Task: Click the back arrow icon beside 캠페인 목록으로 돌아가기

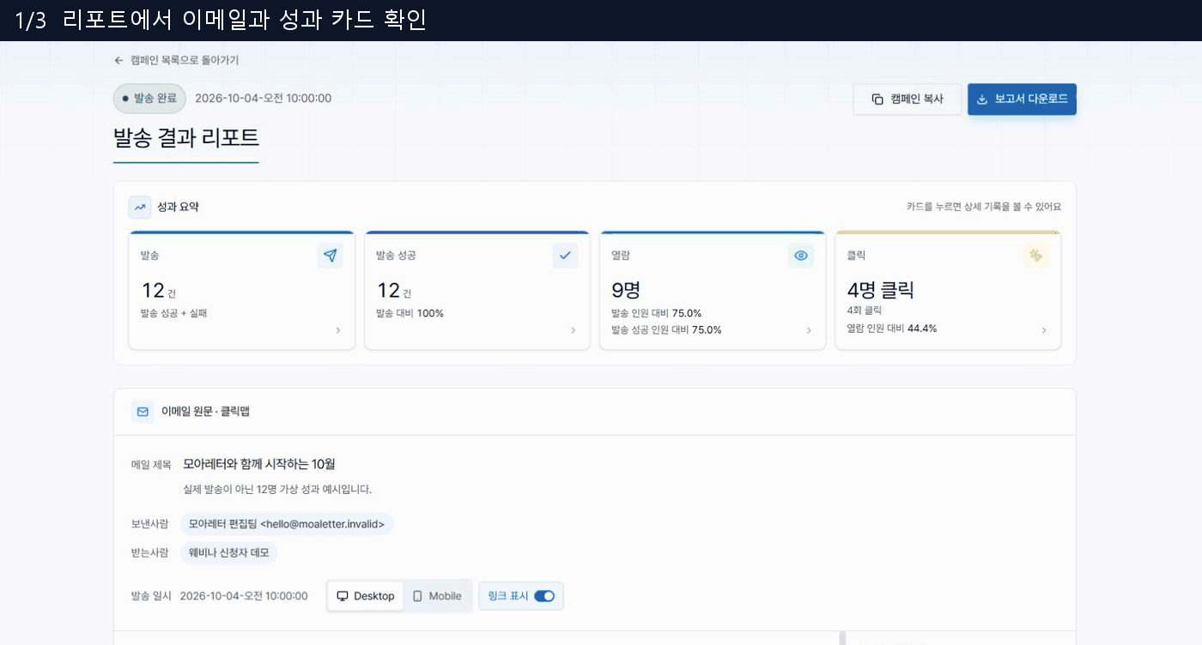Action: pyautogui.click(x=118, y=60)
